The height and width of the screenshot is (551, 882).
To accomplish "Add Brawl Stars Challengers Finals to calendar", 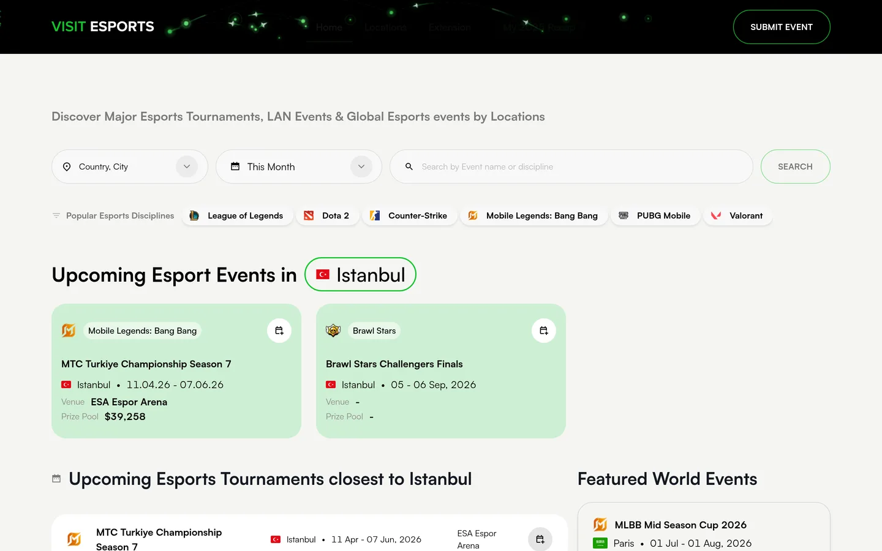I will coord(544,331).
